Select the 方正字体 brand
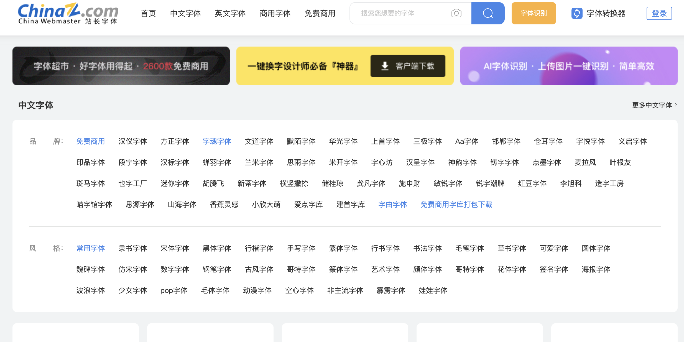 [x=175, y=141]
